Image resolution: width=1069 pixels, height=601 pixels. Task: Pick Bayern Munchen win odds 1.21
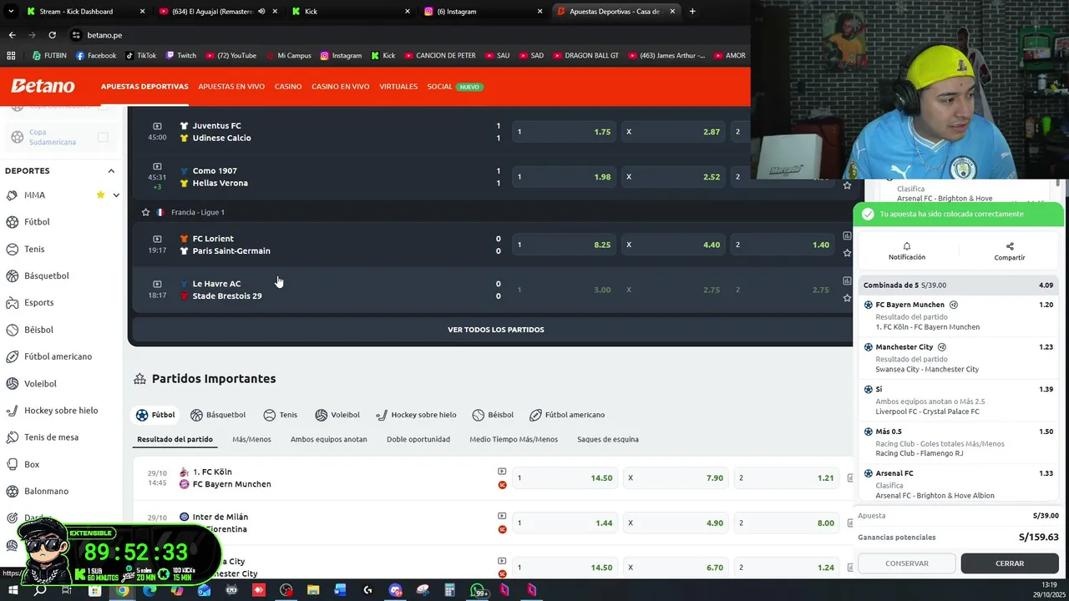(x=786, y=478)
